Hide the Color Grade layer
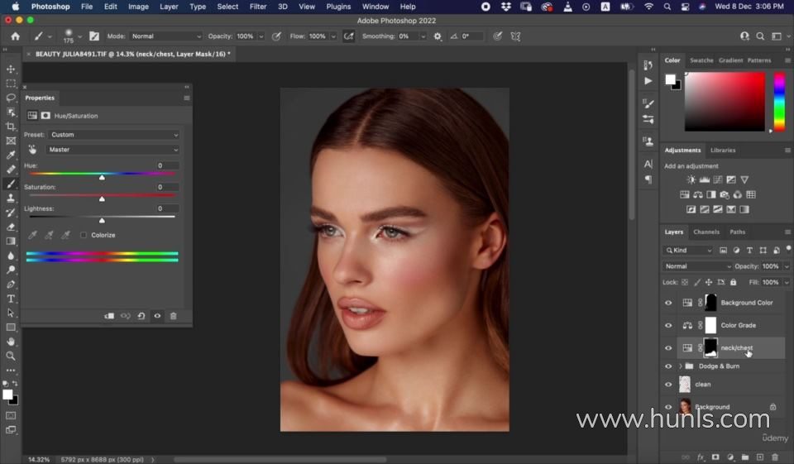Viewport: 794px width, 464px height. click(x=668, y=326)
